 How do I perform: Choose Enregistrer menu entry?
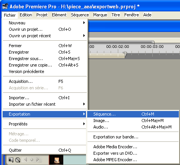click(x=45, y=52)
